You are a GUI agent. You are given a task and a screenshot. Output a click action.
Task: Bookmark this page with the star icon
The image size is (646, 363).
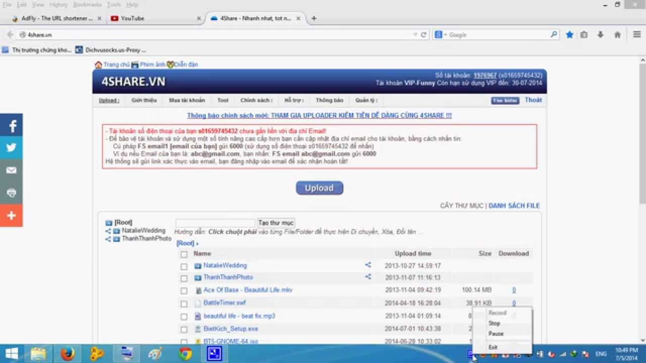point(569,35)
